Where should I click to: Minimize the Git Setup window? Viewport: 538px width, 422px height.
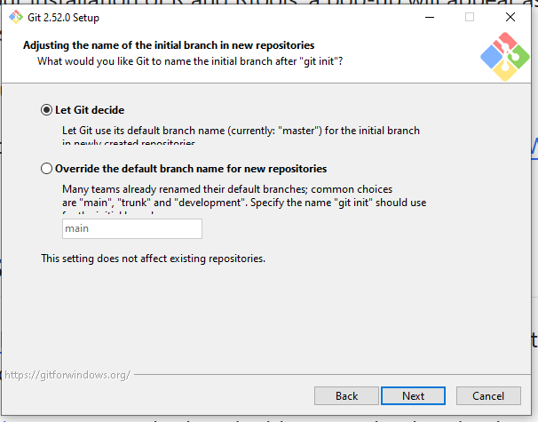click(429, 17)
